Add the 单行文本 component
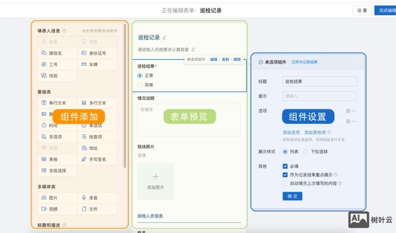The width and height of the screenshot is (396, 233). pos(57,103)
